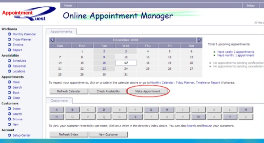Click Browse link in customers hint text

[207, 126]
